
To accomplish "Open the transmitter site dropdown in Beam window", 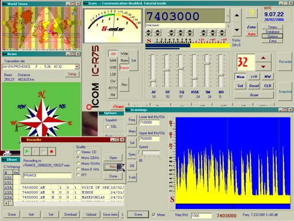I will tap(77, 67).
